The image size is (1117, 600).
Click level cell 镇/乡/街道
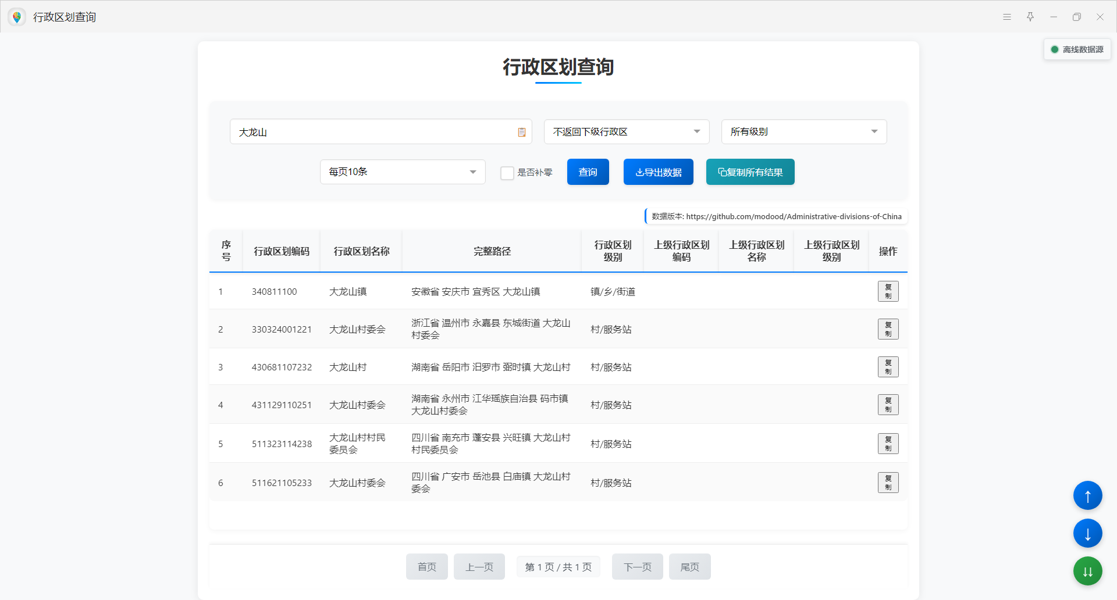(613, 291)
